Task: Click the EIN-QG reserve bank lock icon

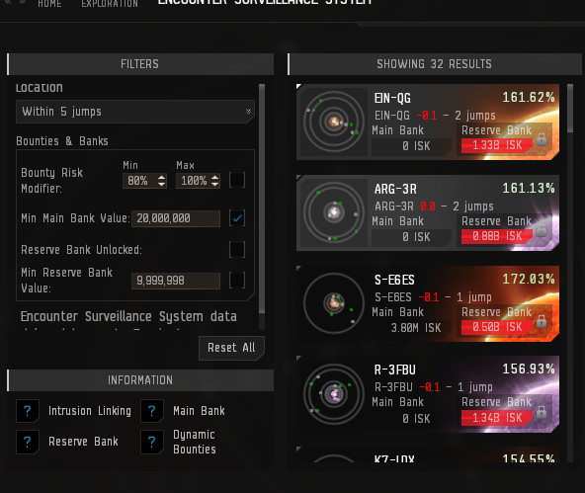Action: click(x=542, y=139)
